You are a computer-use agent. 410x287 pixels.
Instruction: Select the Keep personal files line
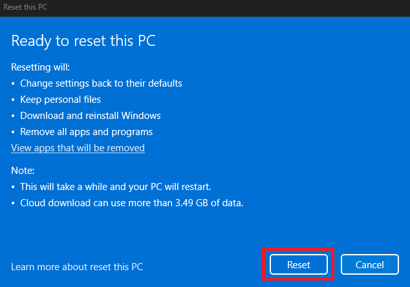[x=60, y=100]
